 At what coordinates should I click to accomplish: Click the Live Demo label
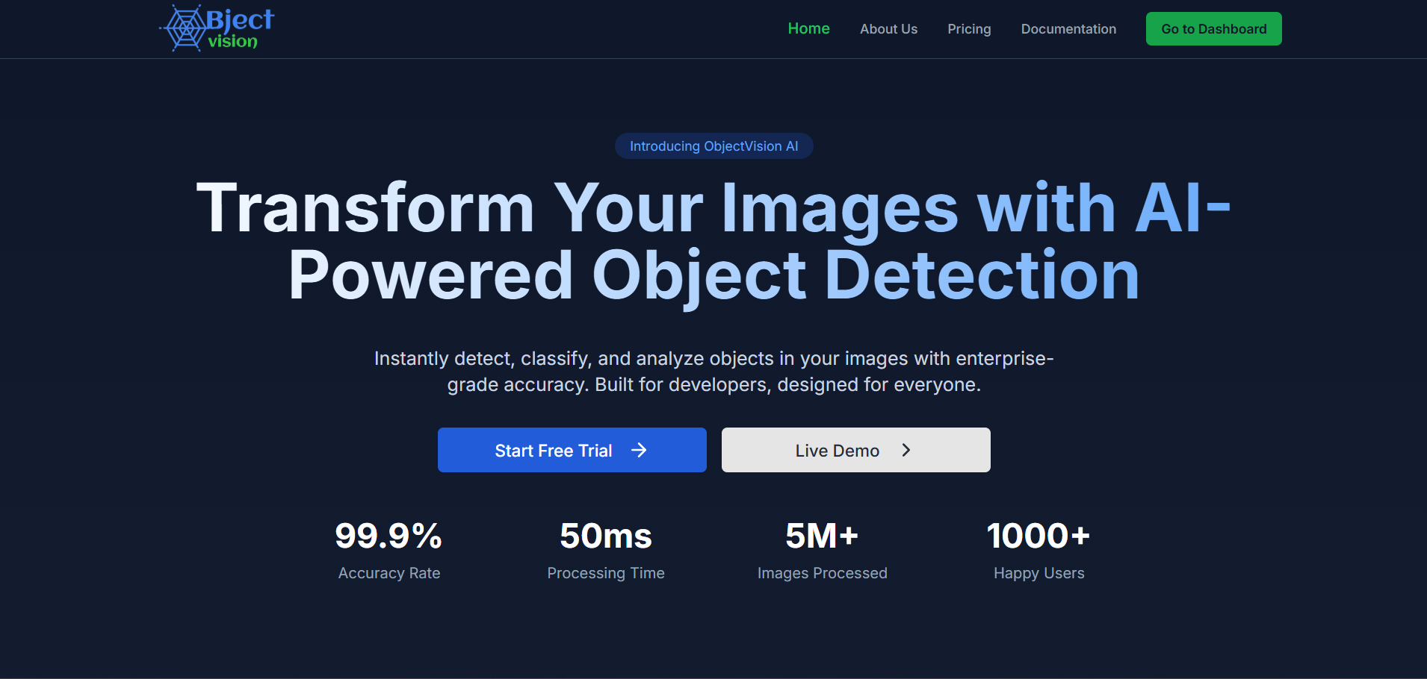[837, 451]
